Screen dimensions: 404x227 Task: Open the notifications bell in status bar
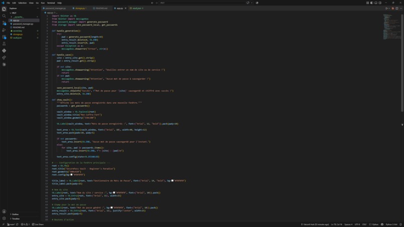pos(400,224)
